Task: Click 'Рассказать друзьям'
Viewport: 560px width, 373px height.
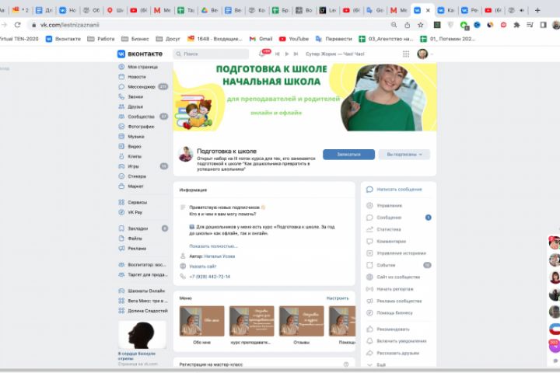Action: (x=393, y=353)
